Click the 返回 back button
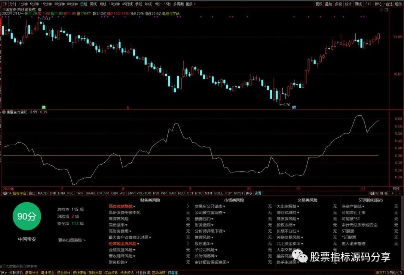The image size is (404, 275). 398,4
